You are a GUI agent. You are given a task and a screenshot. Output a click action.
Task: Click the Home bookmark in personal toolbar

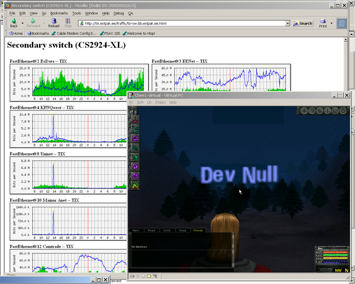pyautogui.click(x=16, y=34)
